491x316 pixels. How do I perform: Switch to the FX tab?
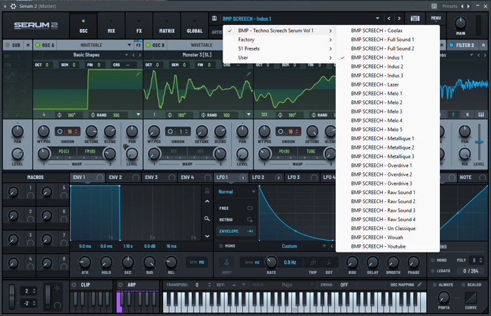[139, 26]
